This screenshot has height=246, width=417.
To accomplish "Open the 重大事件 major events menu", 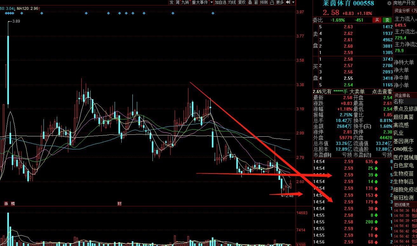I will coord(200,2).
